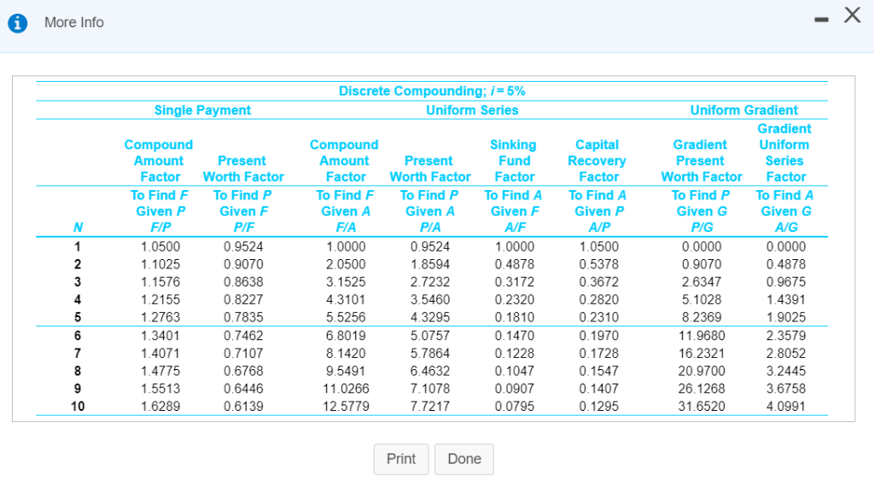The width and height of the screenshot is (874, 479).
Task: Click the value 0.3172 in A/F column
Action: [x=515, y=282]
